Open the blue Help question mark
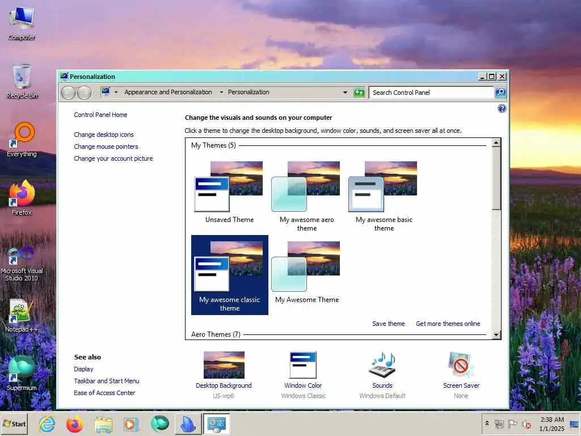 [502, 108]
